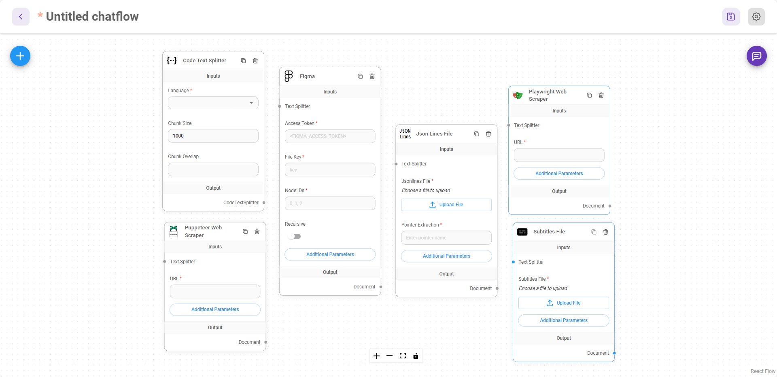Save the chatflow
Image resolution: width=777 pixels, height=377 pixels.
[730, 17]
